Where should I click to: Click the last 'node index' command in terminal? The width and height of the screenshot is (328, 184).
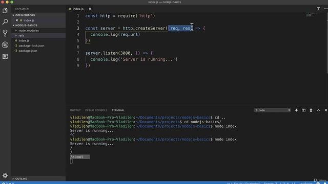point(225,139)
